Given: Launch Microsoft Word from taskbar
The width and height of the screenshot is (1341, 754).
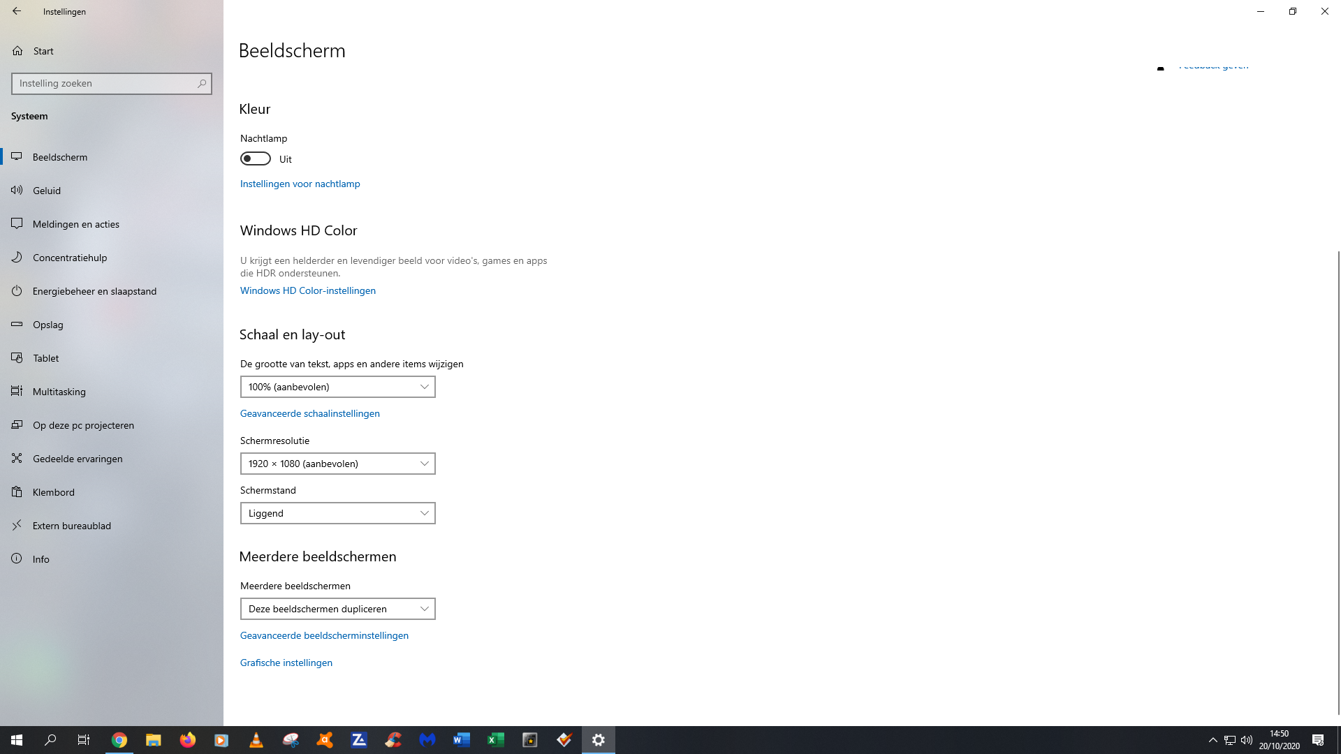Looking at the screenshot, I should pos(462,740).
